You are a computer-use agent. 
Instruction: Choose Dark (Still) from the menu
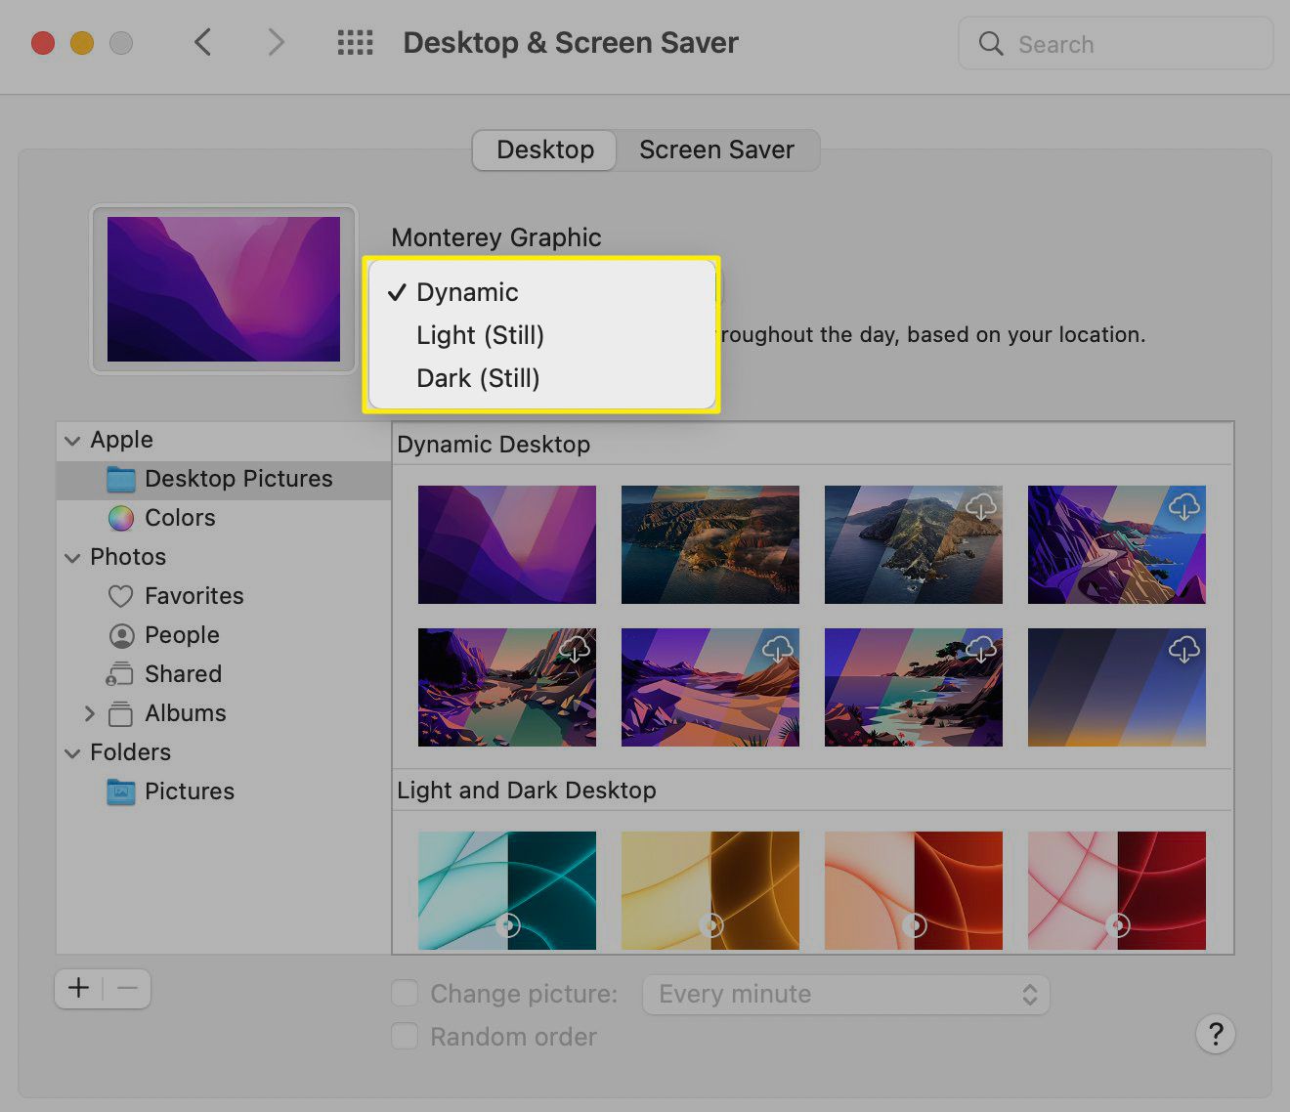[478, 378]
